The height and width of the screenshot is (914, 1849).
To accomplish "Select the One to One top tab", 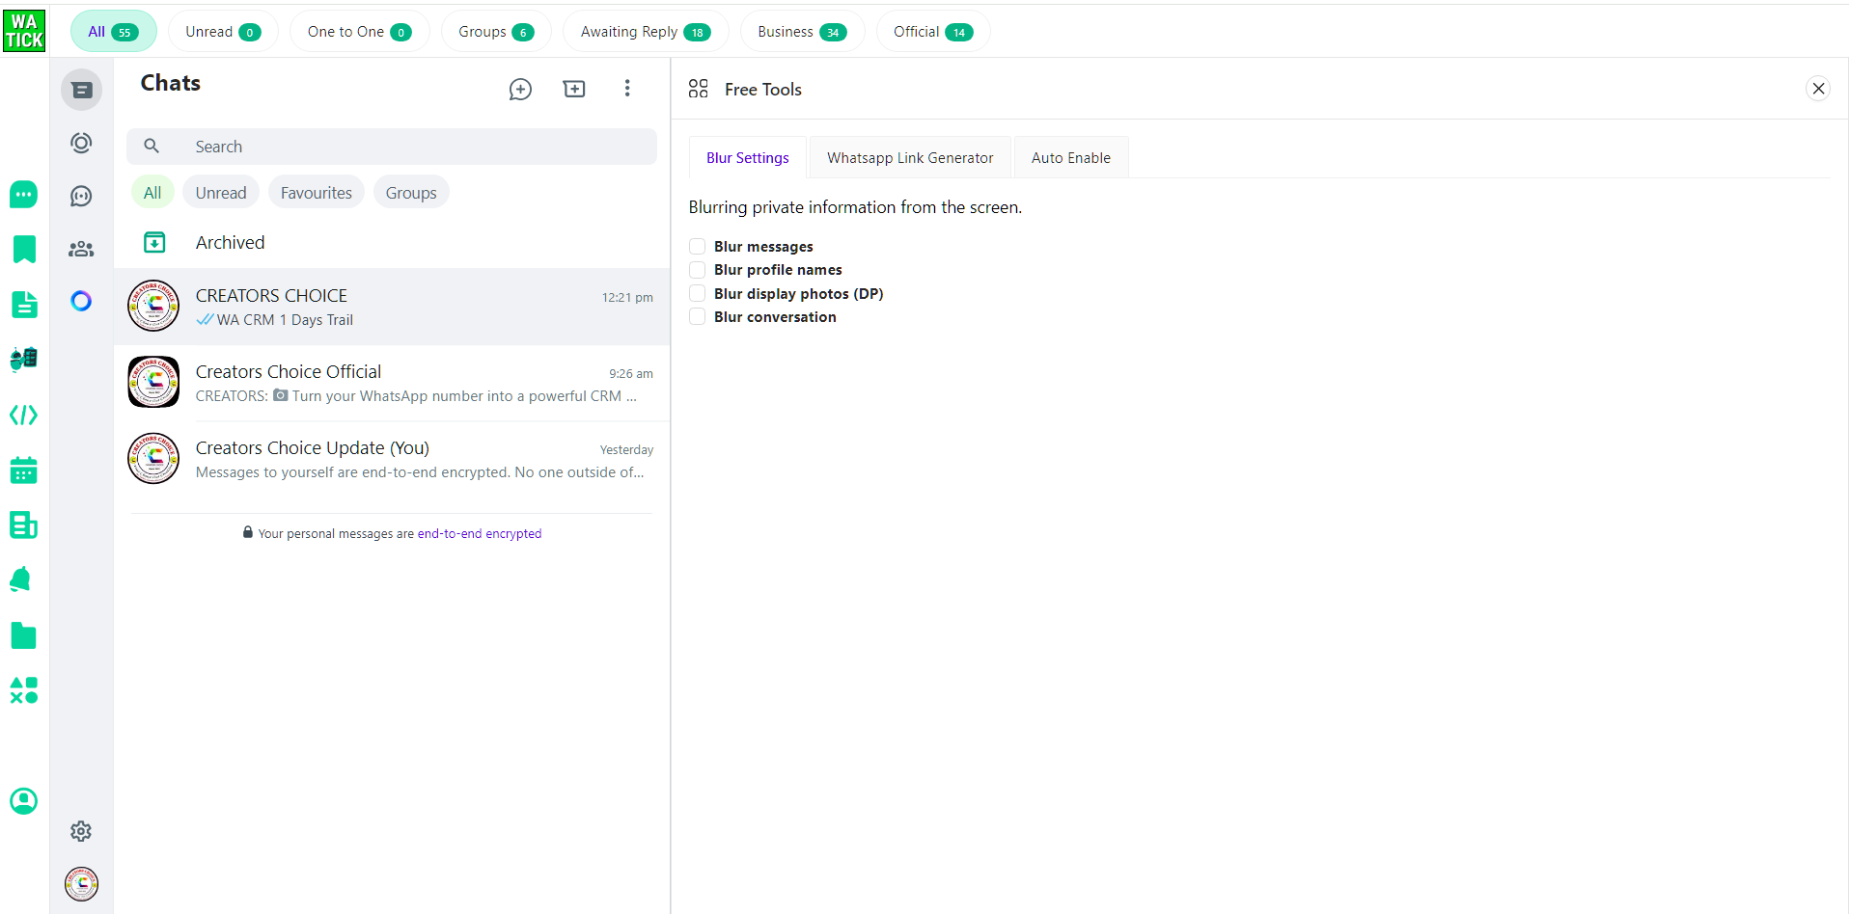I will tap(359, 32).
